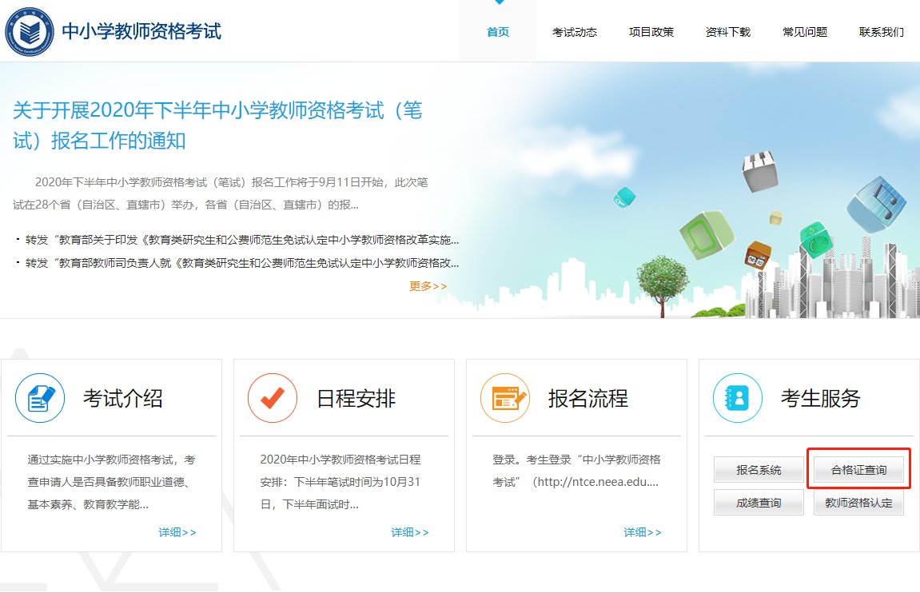Go to 考试动态 in navigation bar
The height and width of the screenshot is (593, 920).
(574, 32)
